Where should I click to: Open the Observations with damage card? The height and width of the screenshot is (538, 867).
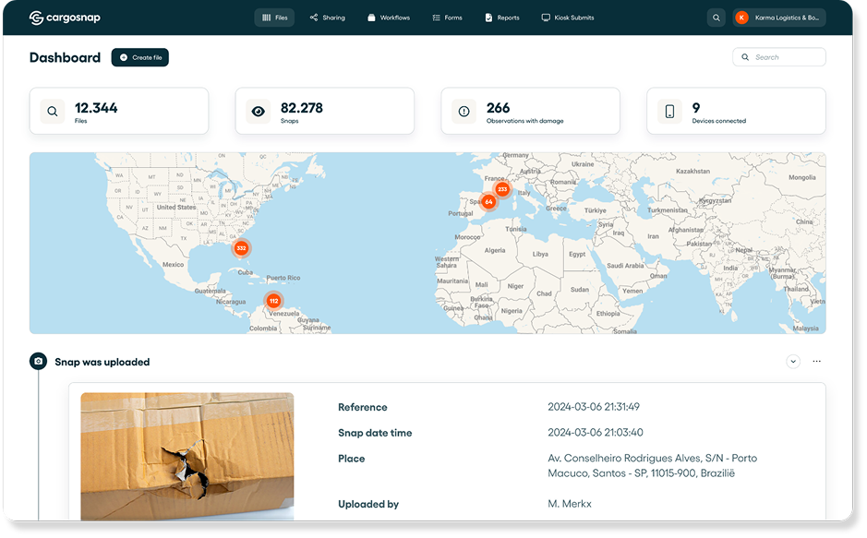[530, 110]
